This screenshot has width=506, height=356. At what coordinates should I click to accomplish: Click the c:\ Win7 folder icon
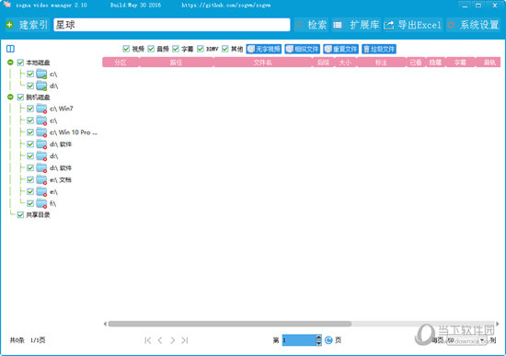pos(41,109)
